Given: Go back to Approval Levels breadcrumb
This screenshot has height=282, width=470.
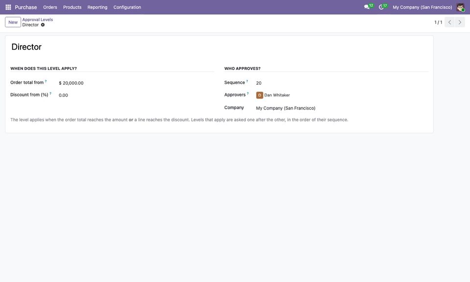Looking at the screenshot, I should (38, 20).
